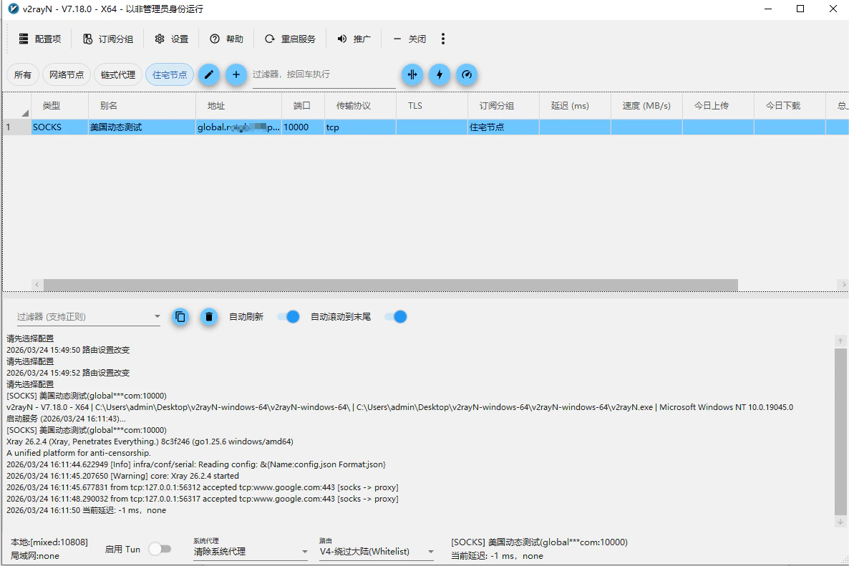This screenshot has height=566, width=849.
Task: Click the log panel vertical scrollbar
Action: (840, 431)
